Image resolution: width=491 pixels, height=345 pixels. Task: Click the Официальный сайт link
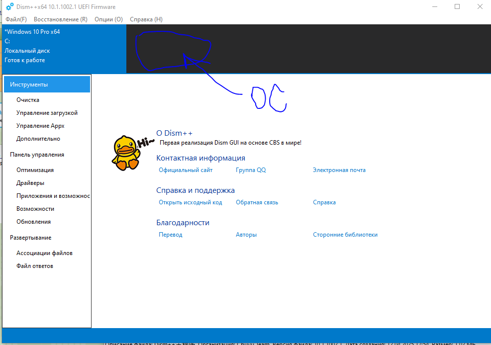[186, 170]
